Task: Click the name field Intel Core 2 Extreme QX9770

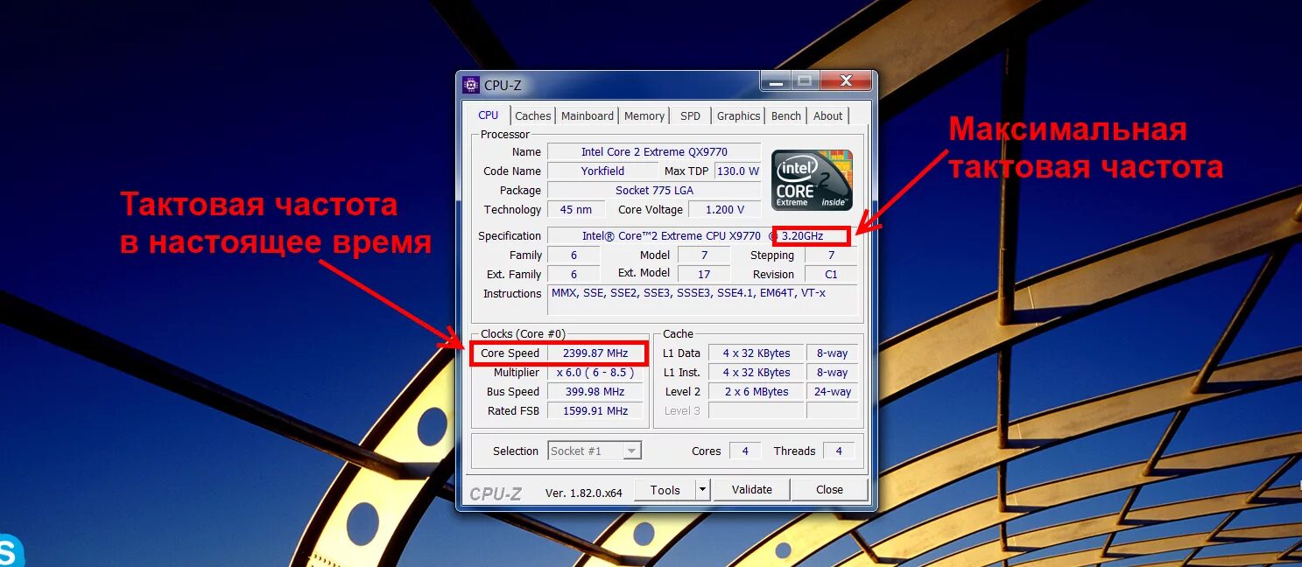Action: point(654,152)
